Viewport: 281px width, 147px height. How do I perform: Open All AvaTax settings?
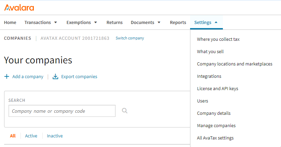215,138
